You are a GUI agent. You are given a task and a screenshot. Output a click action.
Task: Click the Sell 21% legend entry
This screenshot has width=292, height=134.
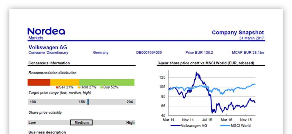[65, 87]
